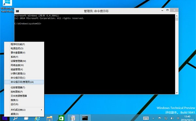Open the touch keyboard tray icon
The width and height of the screenshot is (196, 121).
[x=146, y=118]
